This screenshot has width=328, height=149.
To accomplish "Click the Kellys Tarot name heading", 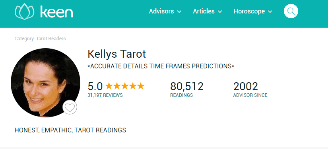I will (x=117, y=54).
